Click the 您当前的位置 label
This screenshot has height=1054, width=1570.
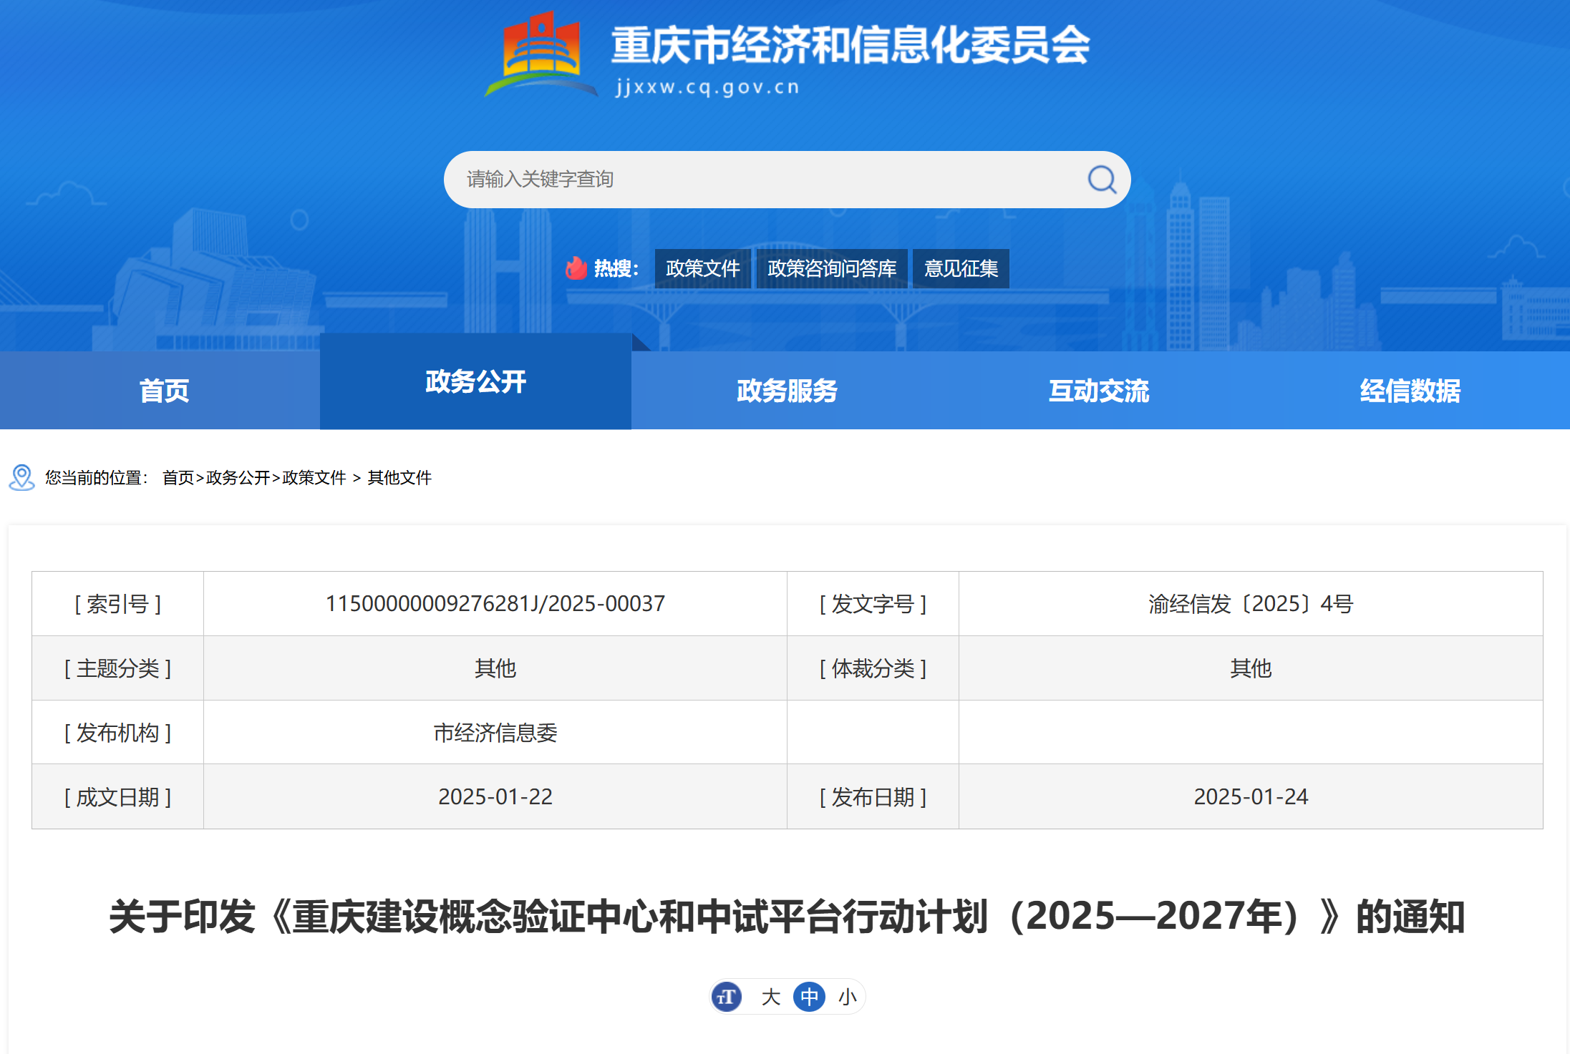(x=97, y=477)
